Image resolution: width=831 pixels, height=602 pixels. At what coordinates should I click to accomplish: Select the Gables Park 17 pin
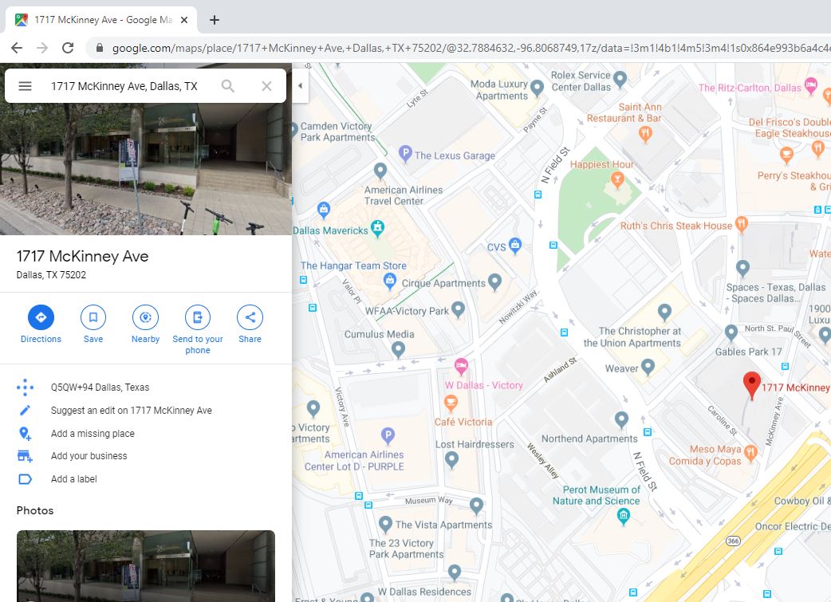731,332
